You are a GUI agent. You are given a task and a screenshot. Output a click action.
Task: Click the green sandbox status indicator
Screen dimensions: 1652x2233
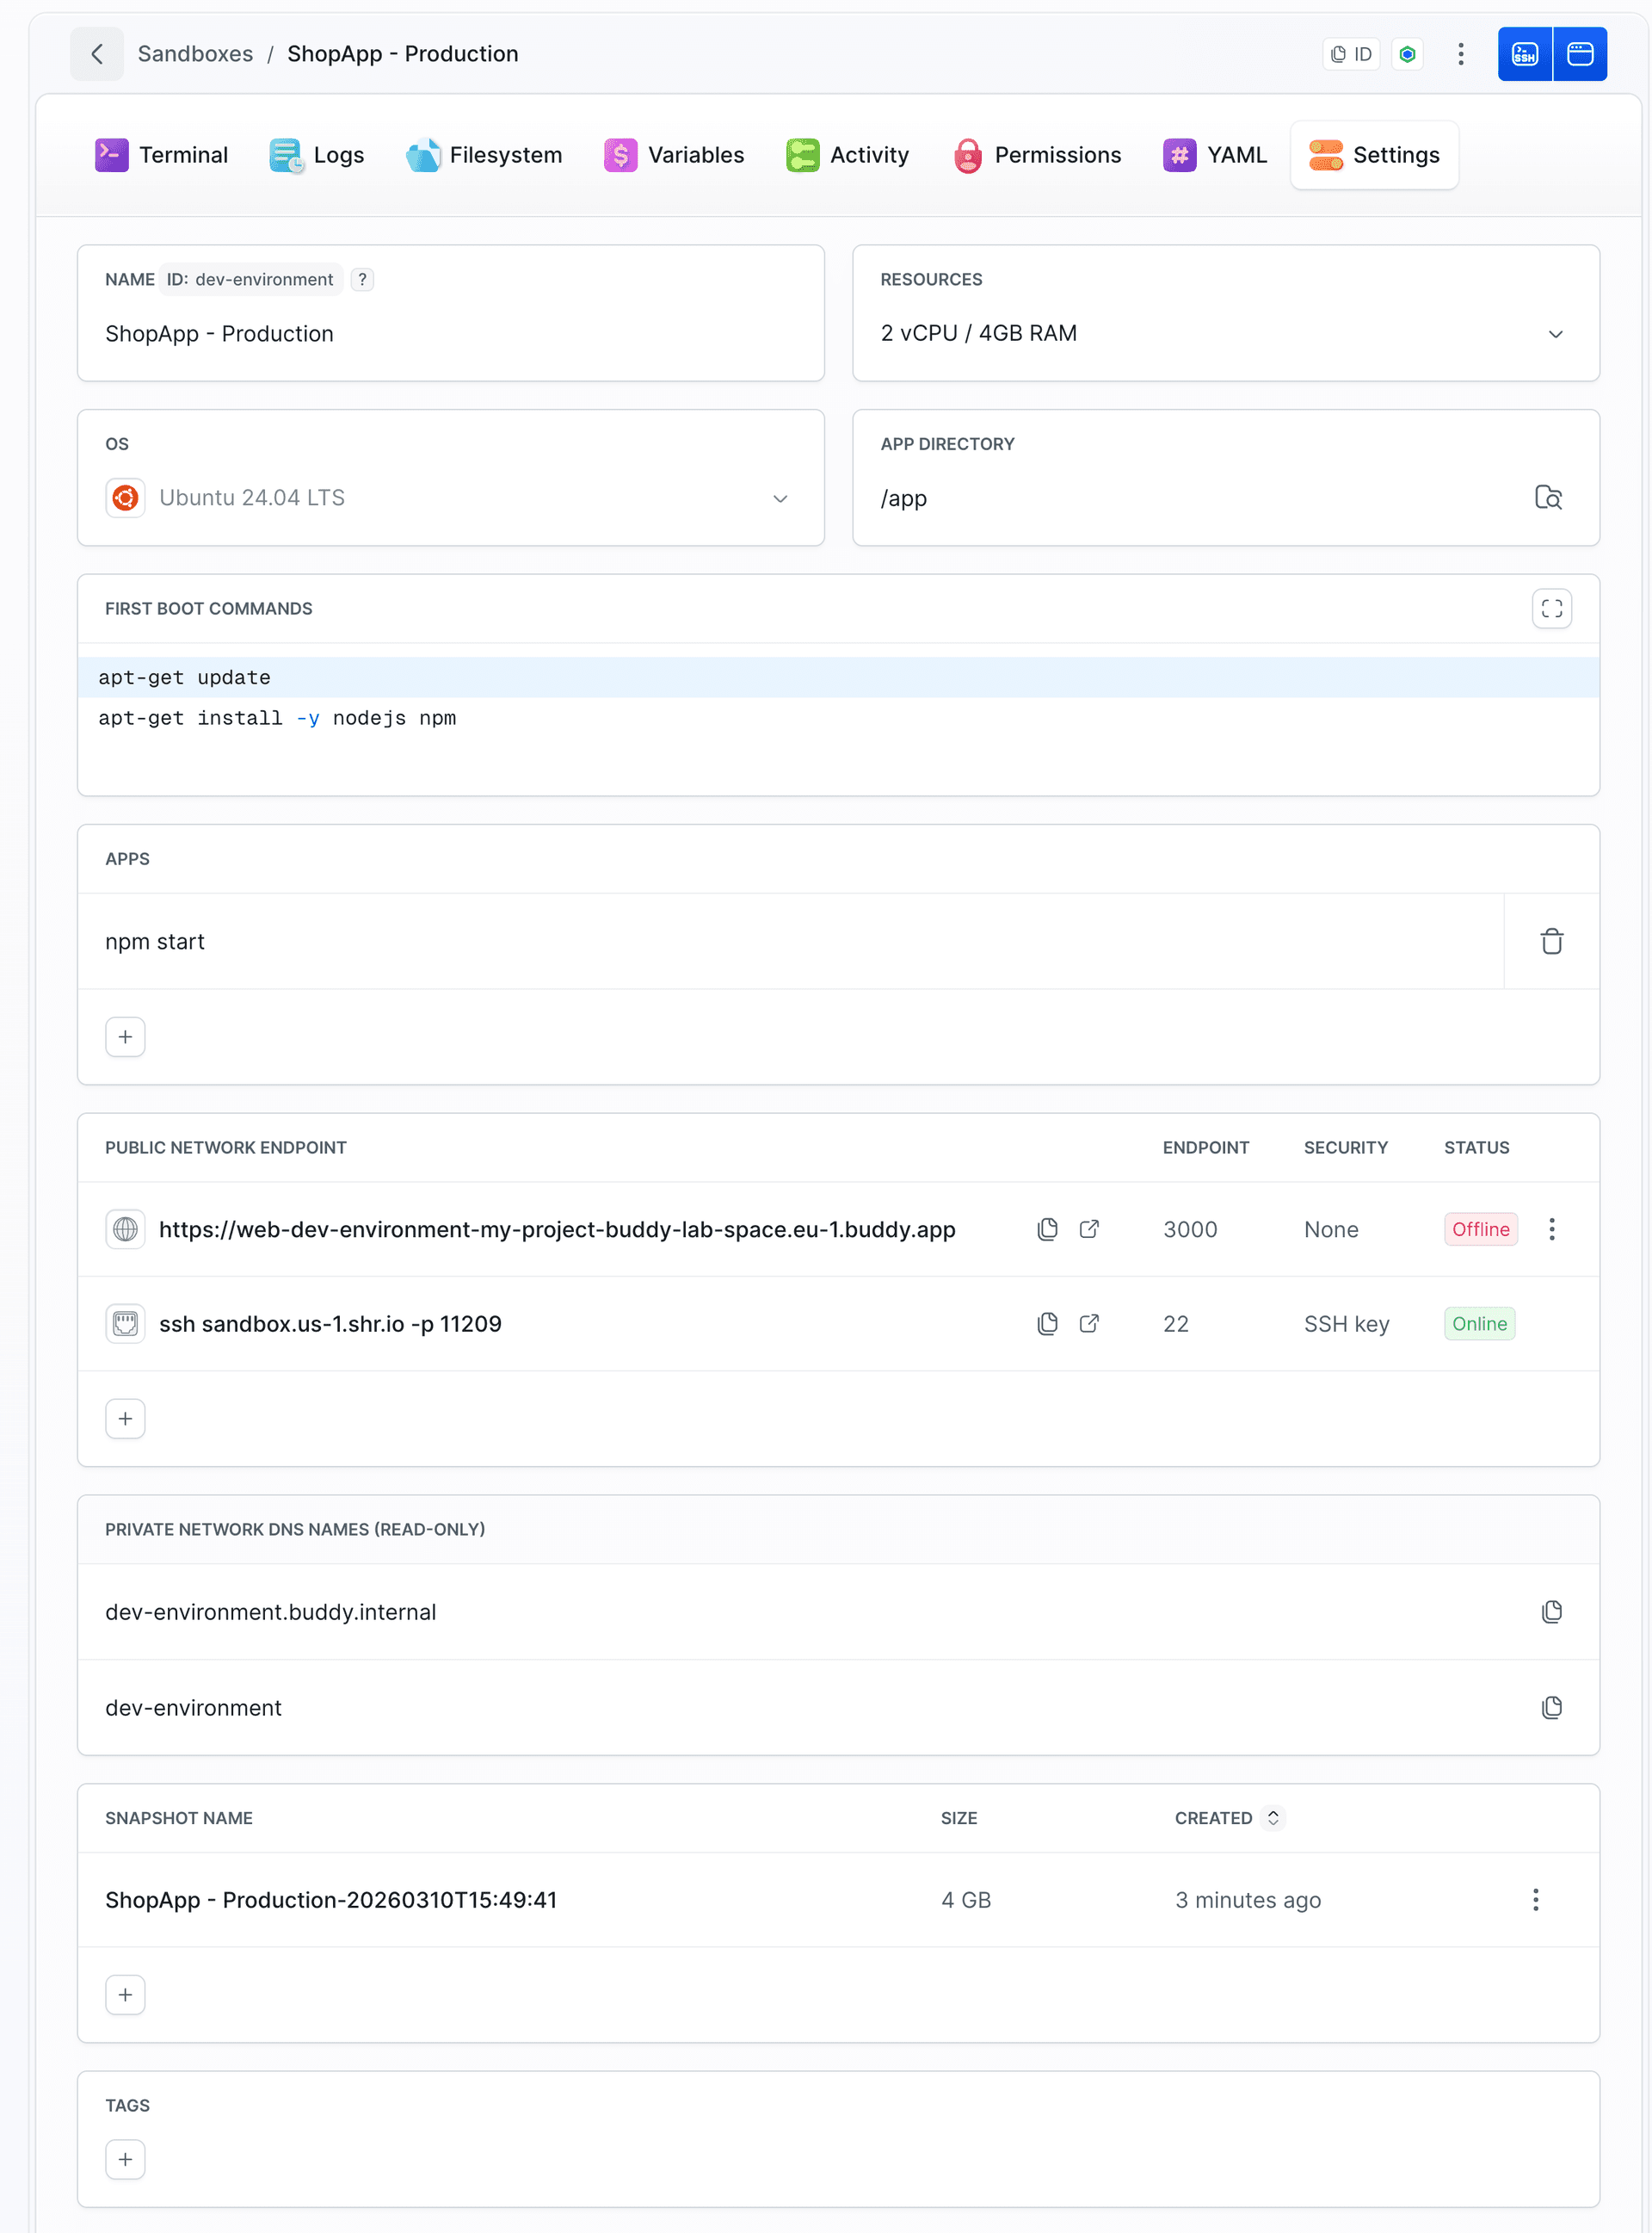tap(1407, 54)
